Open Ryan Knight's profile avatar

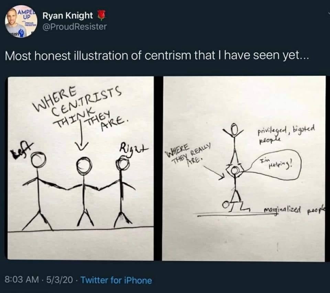pos(21,21)
